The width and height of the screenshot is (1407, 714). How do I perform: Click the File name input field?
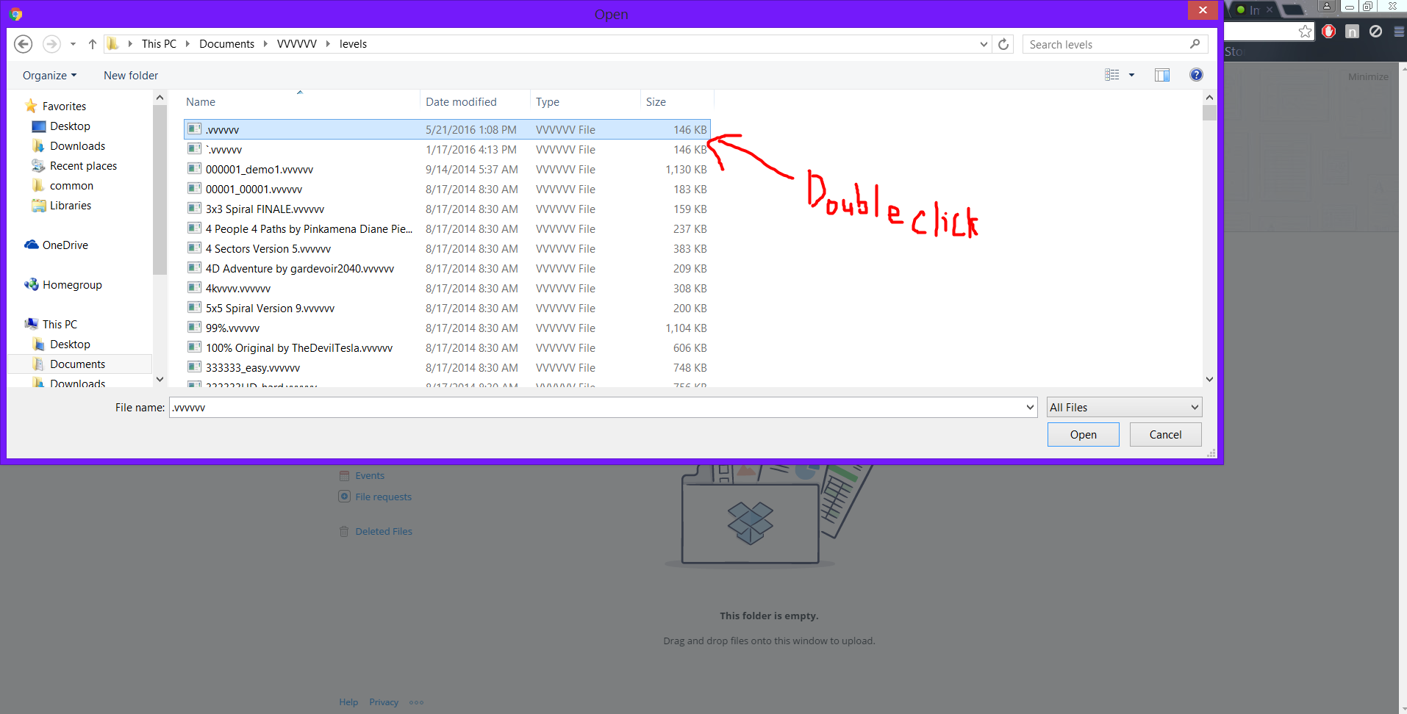click(595, 408)
